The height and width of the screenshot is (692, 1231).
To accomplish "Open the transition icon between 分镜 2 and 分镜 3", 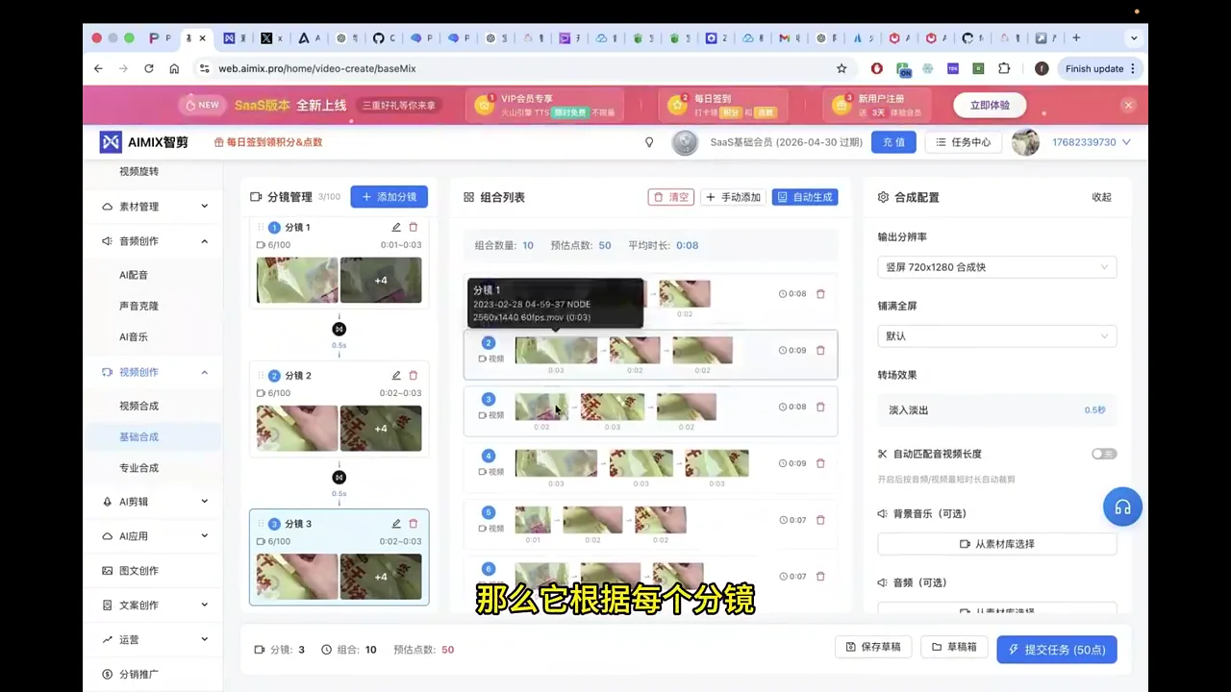I will tap(339, 478).
